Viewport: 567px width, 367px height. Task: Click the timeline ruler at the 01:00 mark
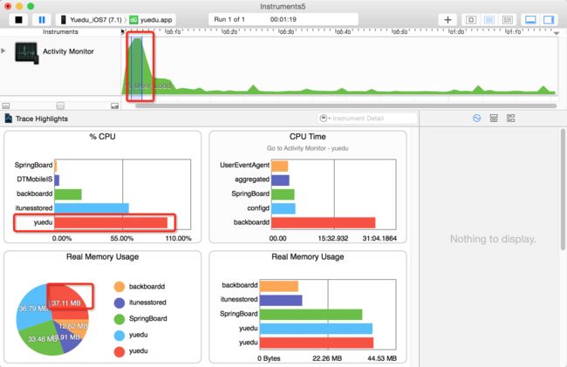(x=455, y=31)
